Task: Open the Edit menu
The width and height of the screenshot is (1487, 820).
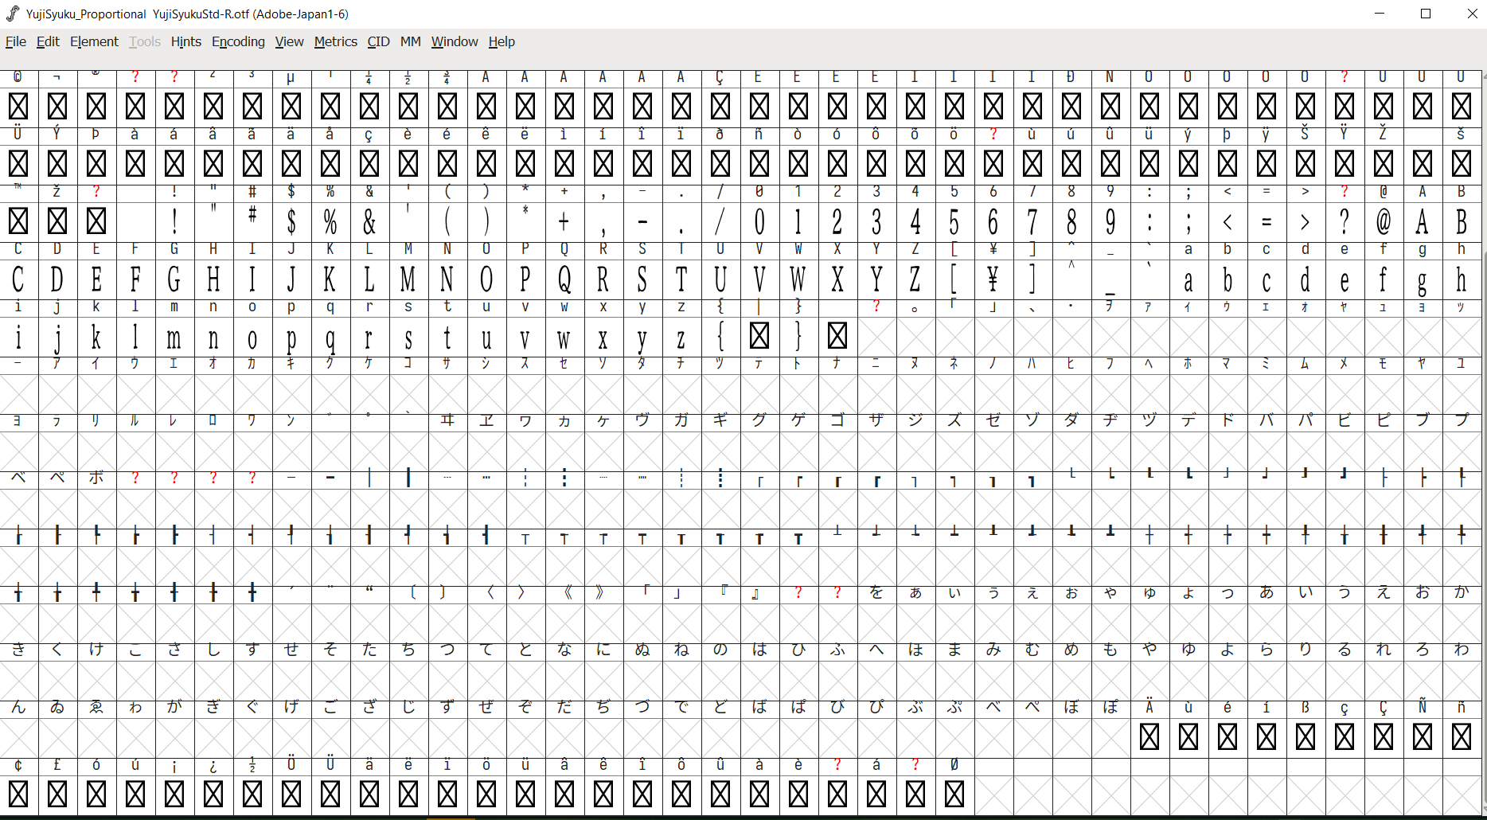Action: click(x=48, y=41)
